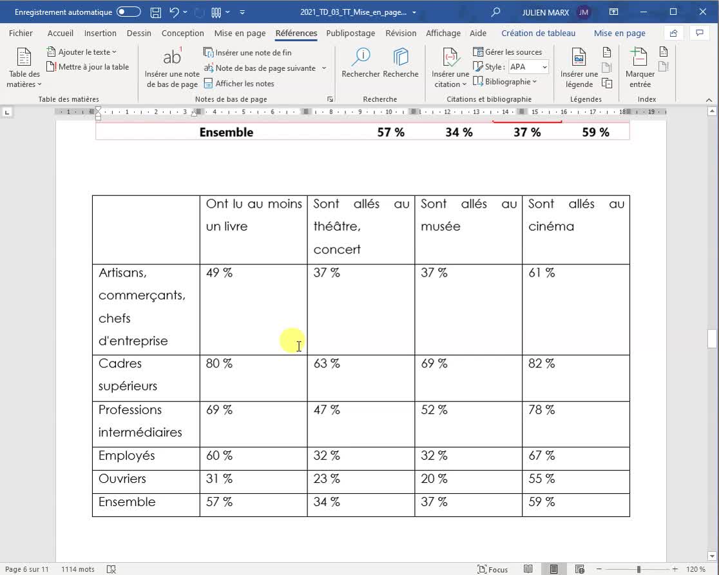Viewport: 719px width, 575px height.
Task: Collapse the ribbon with the chevron
Action: [708, 99]
